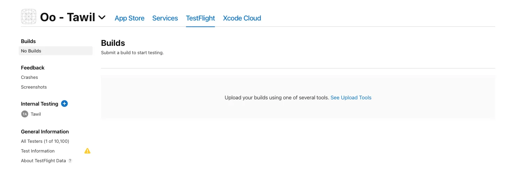The image size is (521, 173).
Task: Open the About TestFlight Data help icon
Action: click(70, 161)
